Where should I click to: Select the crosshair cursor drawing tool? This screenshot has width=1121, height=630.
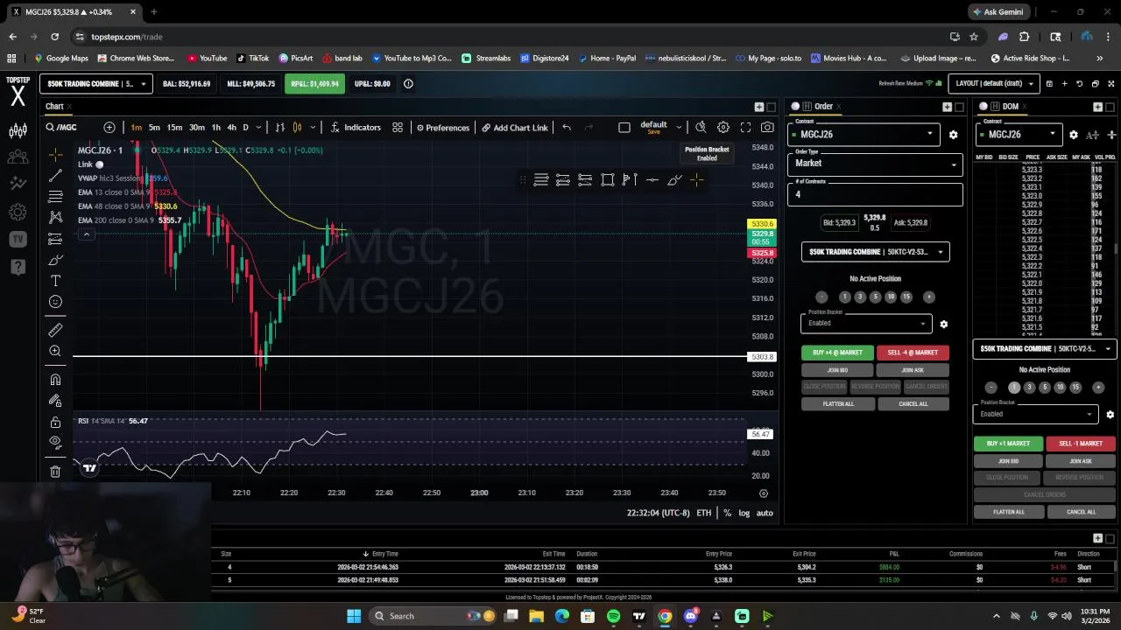click(x=55, y=155)
